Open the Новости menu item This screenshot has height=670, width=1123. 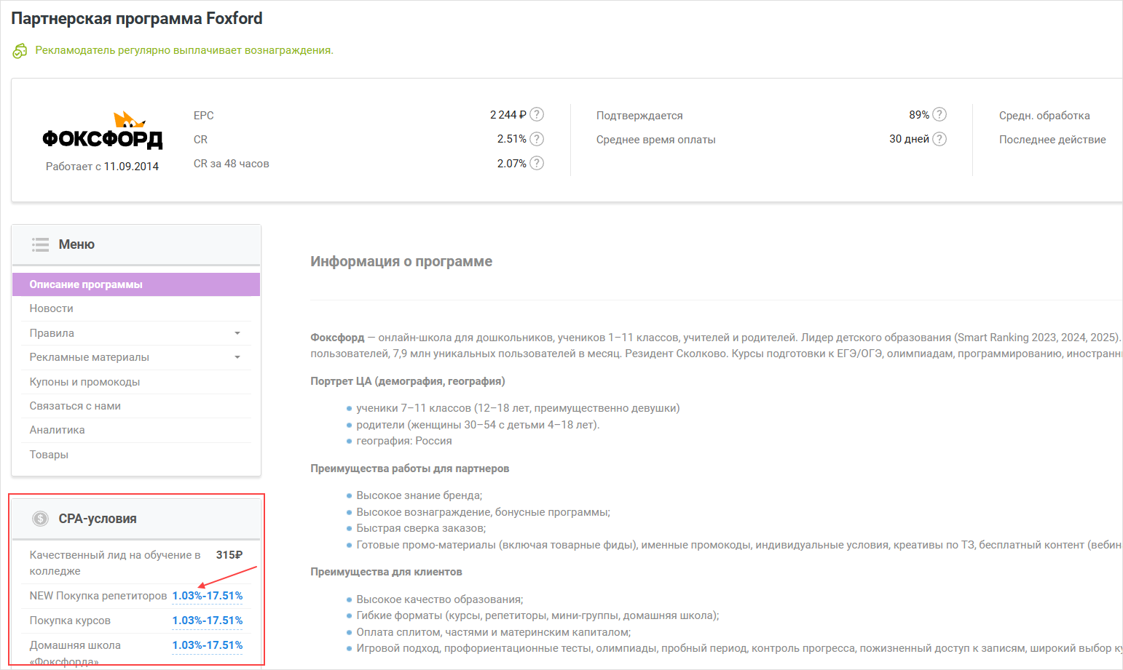click(x=51, y=308)
